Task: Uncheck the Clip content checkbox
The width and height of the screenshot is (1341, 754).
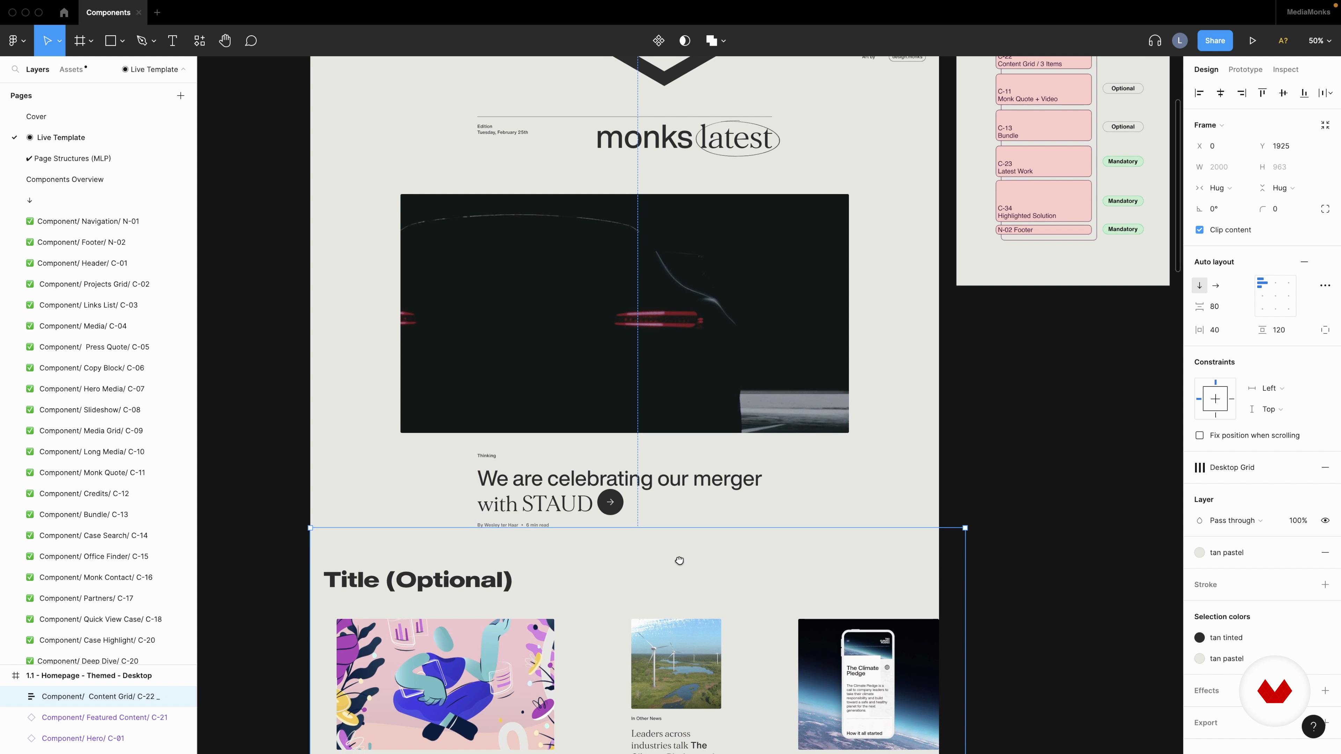Action: (1200, 230)
